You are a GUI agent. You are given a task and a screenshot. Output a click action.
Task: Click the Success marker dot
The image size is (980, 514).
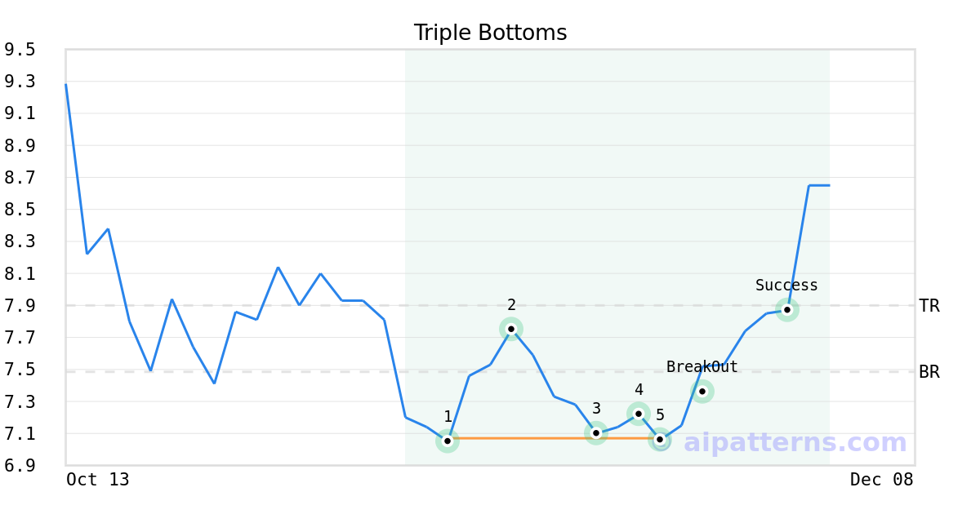[787, 310]
